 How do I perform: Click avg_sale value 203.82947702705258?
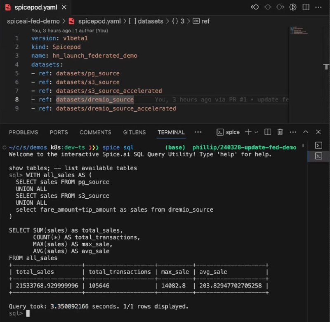231,286
